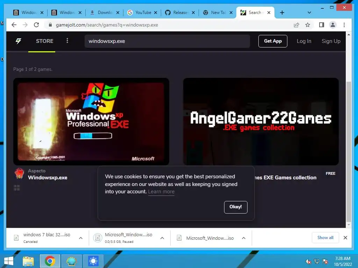
Task: Click the address bar URL
Action: coord(107,25)
